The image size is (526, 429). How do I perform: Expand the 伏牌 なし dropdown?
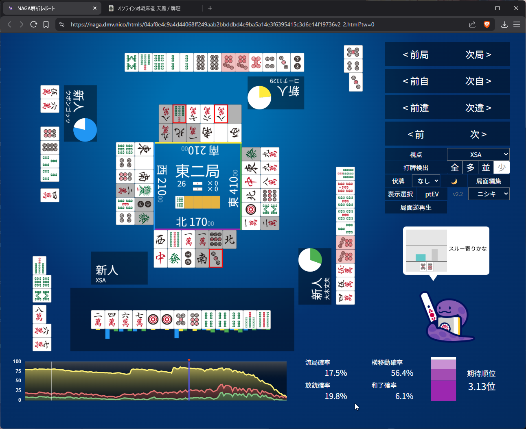click(x=426, y=181)
